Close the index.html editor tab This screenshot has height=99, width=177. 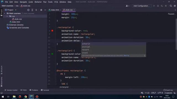[61, 10]
